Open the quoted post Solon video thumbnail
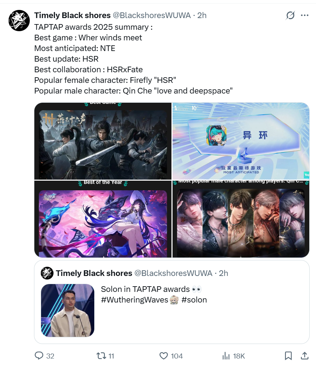This screenshot has width=316, height=367. (x=68, y=310)
